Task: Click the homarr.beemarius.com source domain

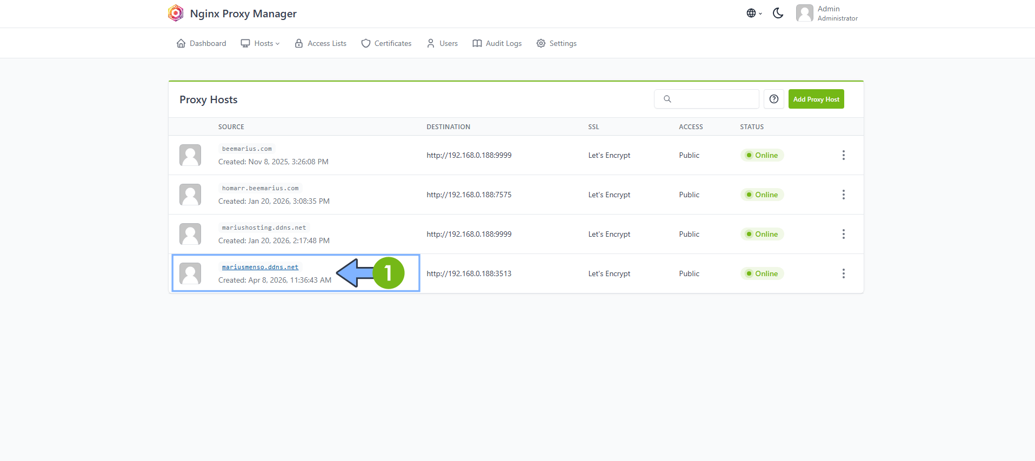Action: [x=260, y=188]
